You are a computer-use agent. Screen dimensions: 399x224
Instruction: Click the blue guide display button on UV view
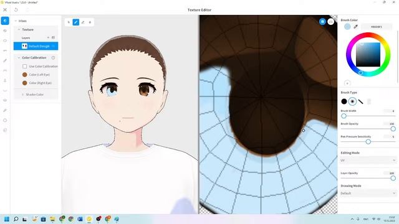coord(322,22)
